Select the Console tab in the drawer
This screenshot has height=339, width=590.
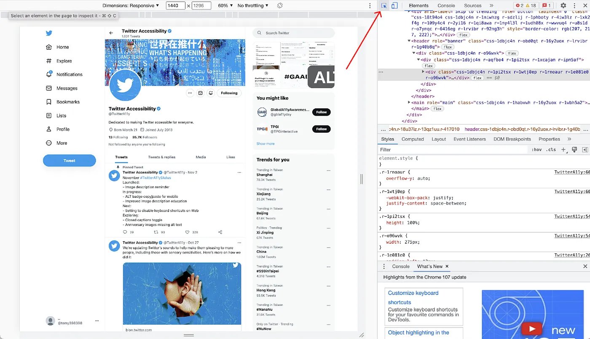coord(401,266)
